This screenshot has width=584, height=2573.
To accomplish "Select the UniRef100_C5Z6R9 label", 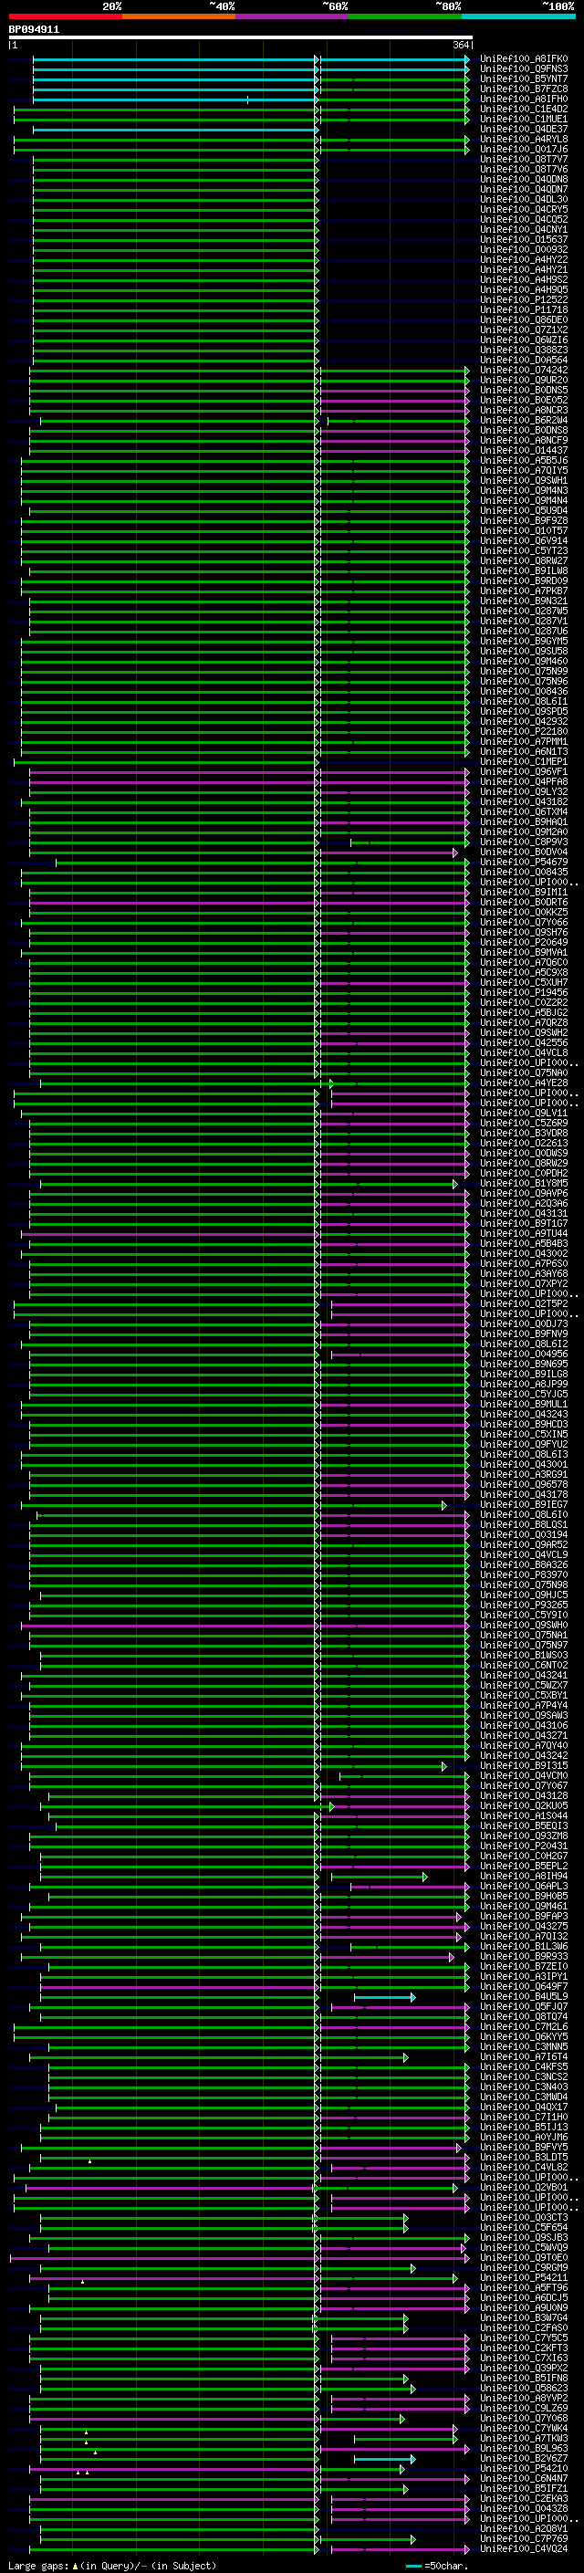I will tap(524, 1123).
